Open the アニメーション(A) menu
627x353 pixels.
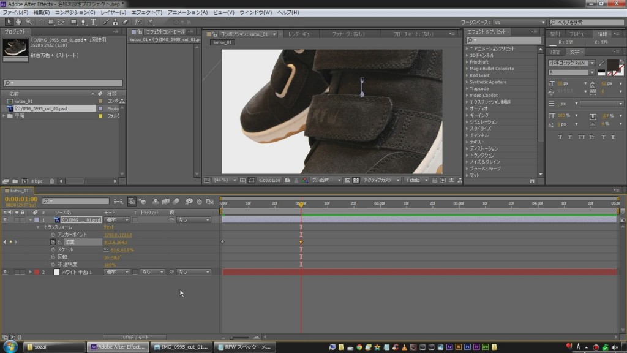(187, 12)
